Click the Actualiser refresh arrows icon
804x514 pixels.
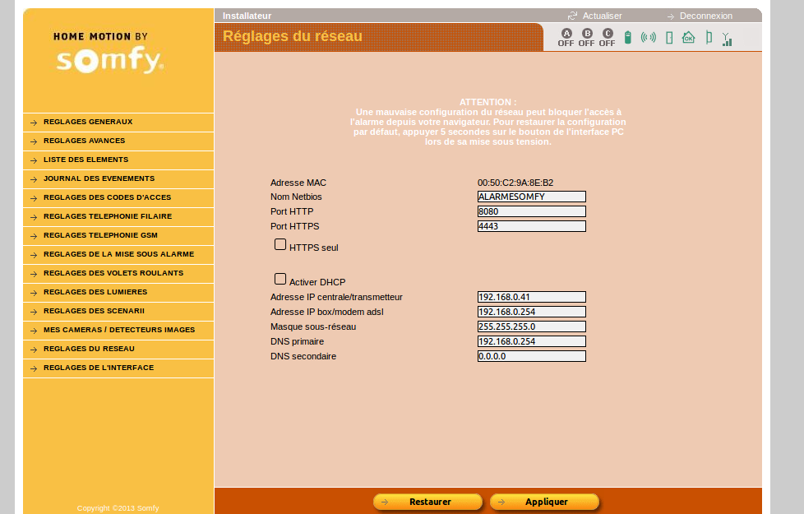pos(572,16)
